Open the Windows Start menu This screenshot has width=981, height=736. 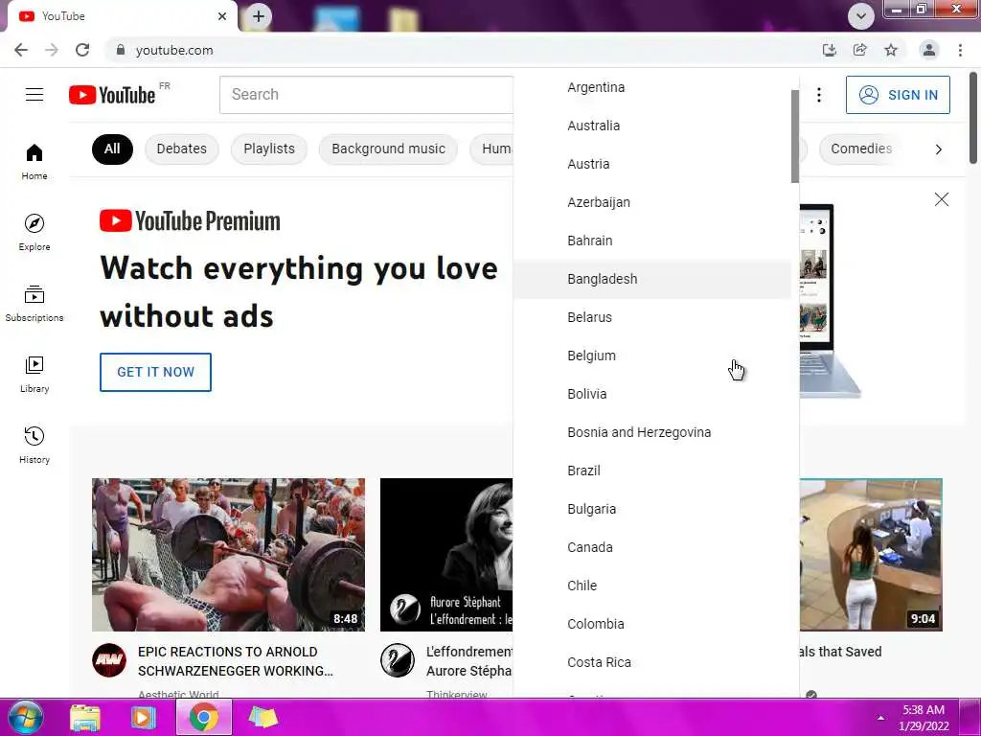point(25,717)
